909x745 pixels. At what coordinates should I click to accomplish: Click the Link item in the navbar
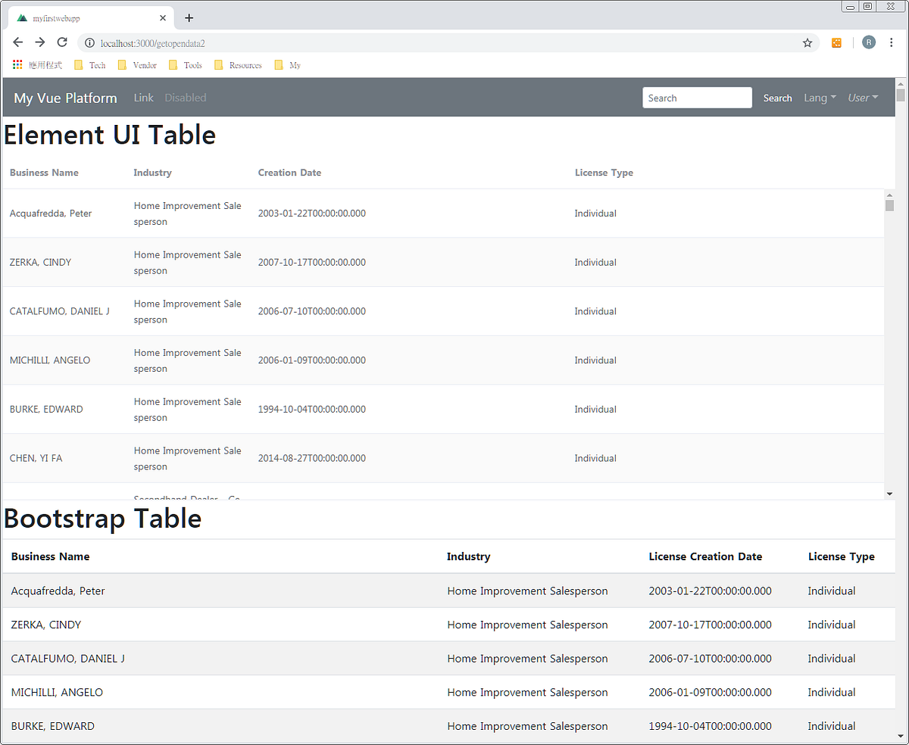(x=143, y=97)
